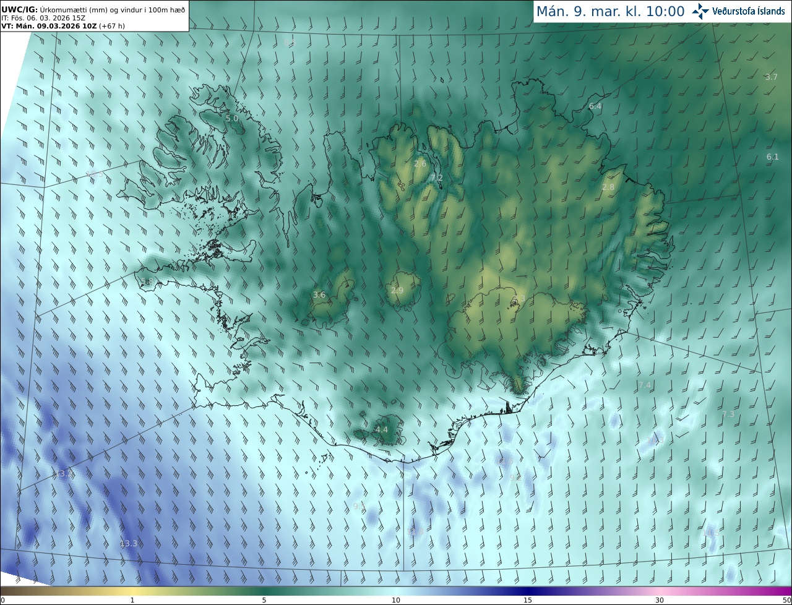Click the 1 label on color scale
Screen dimensions: 792x605
132,601
